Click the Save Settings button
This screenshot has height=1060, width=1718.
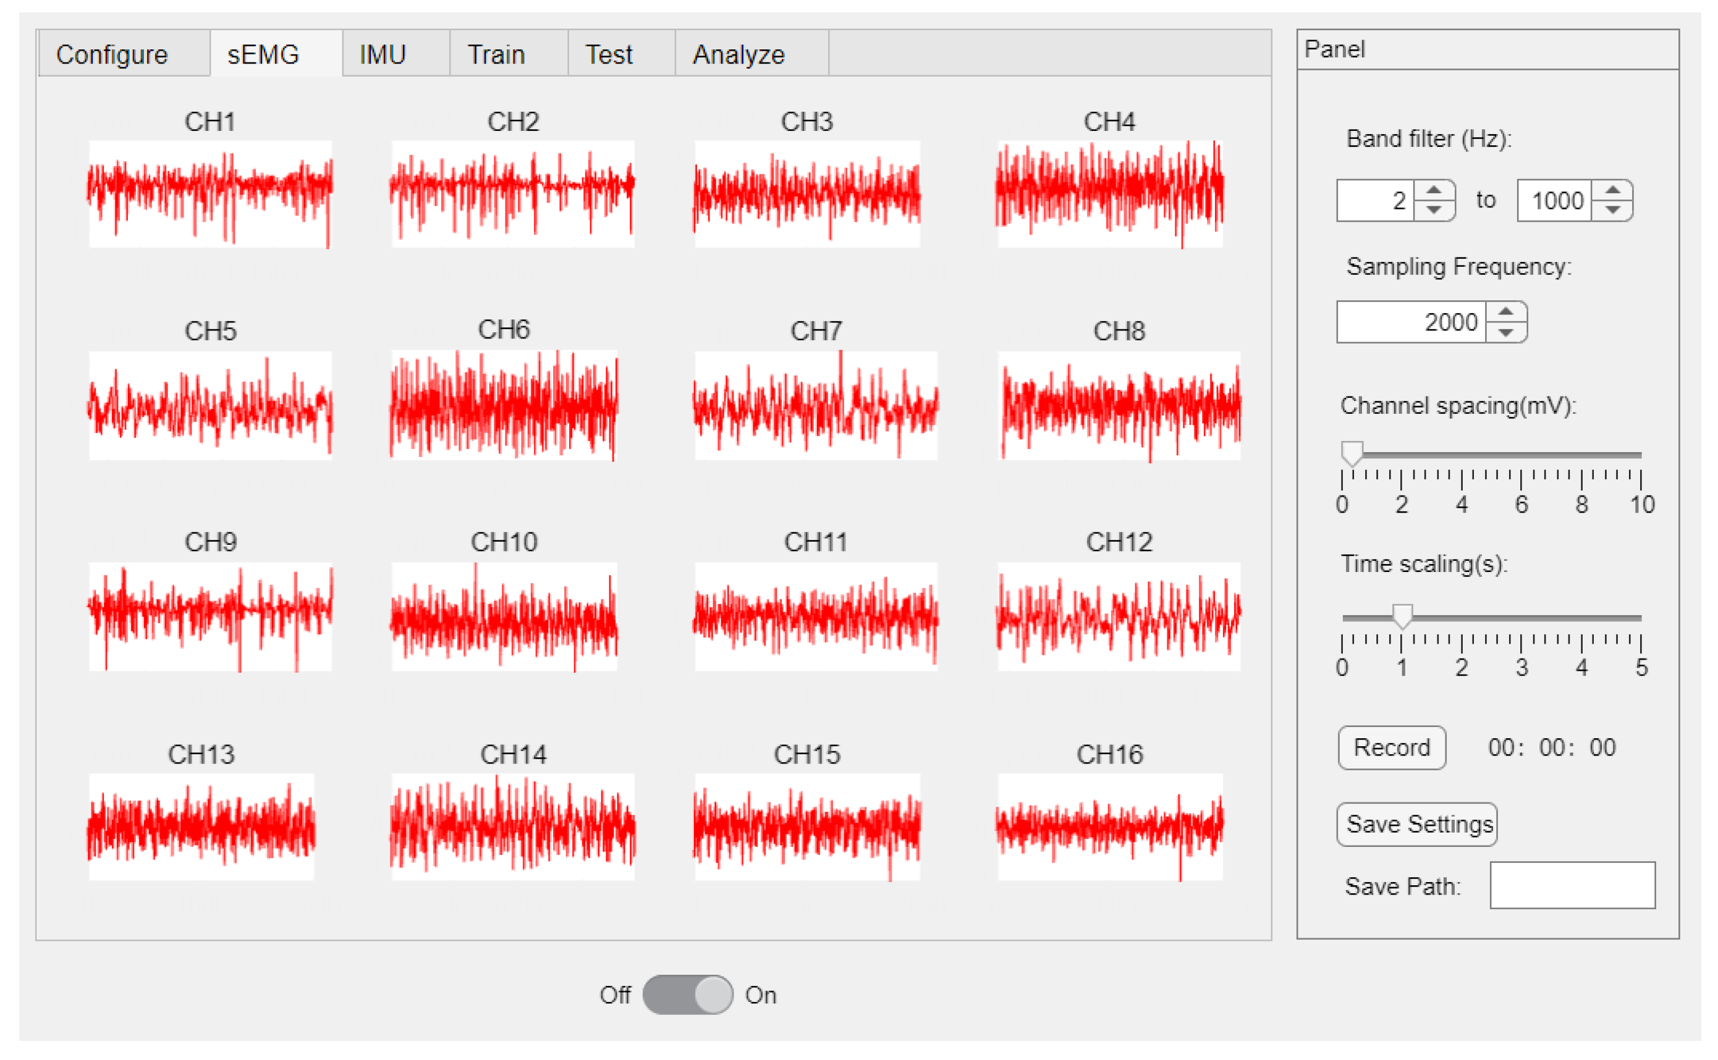[x=1418, y=824]
